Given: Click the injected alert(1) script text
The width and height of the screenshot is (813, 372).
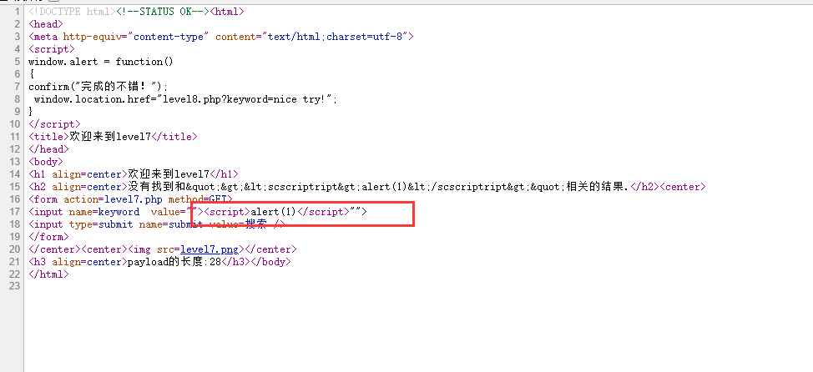Looking at the screenshot, I should click(x=274, y=212).
